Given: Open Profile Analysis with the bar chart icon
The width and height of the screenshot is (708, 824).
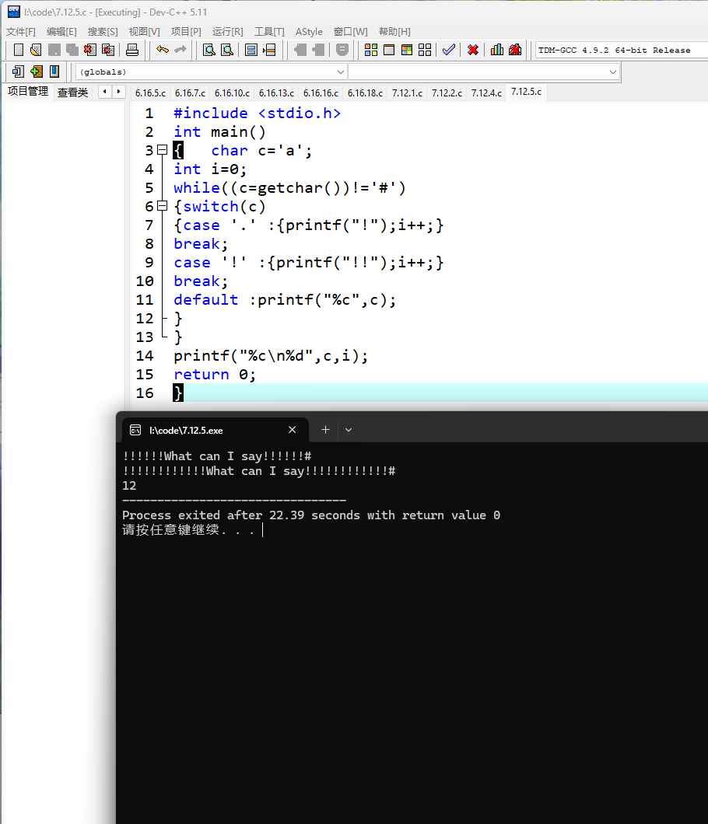Looking at the screenshot, I should 497,50.
